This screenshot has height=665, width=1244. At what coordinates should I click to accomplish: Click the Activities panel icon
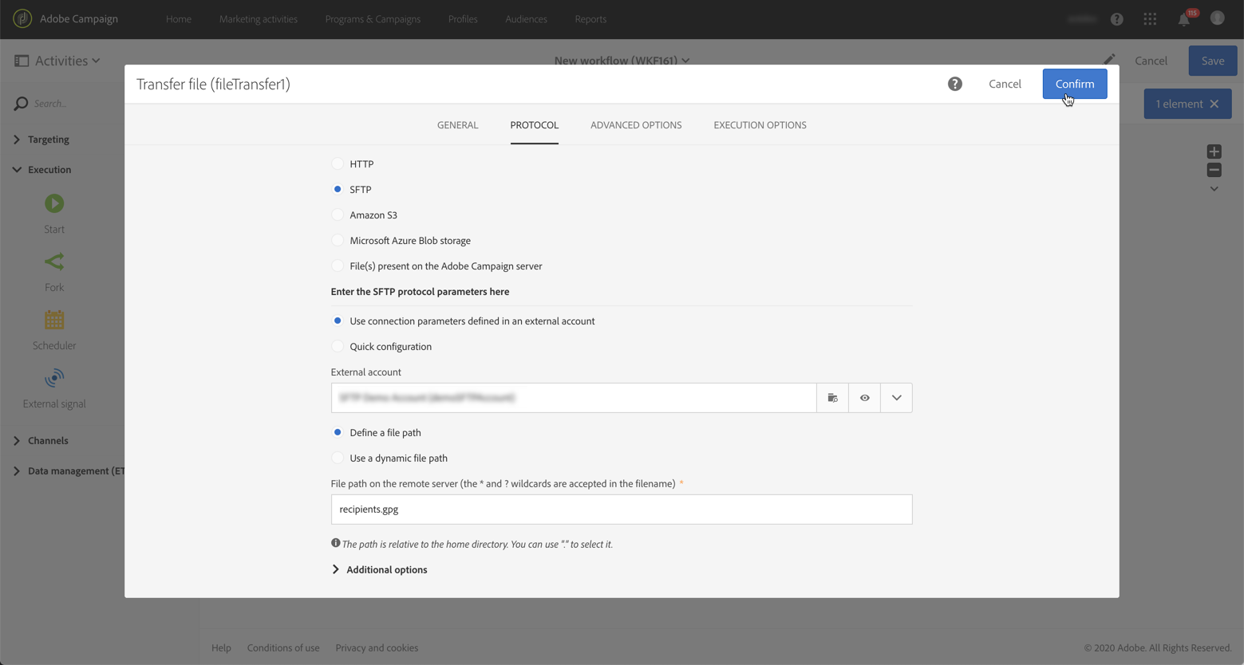click(x=22, y=61)
